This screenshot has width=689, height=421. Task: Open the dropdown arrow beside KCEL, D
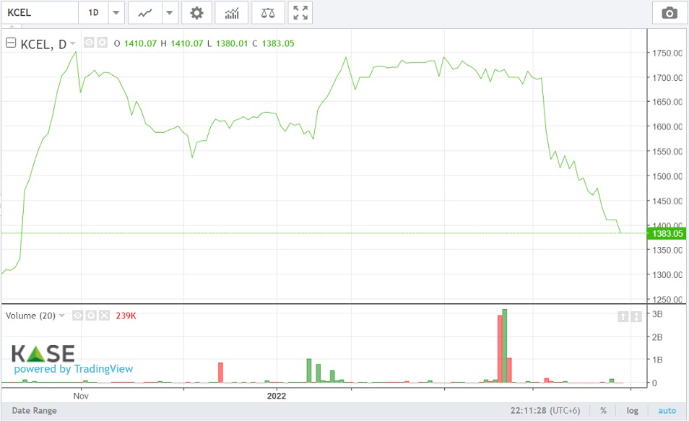click(72, 43)
